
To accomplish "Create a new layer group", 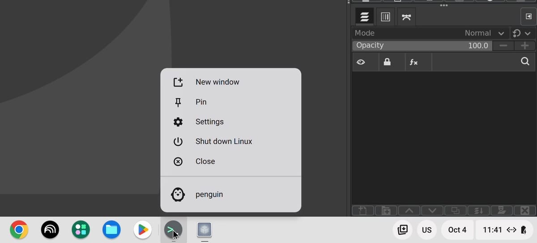I will click(x=386, y=210).
